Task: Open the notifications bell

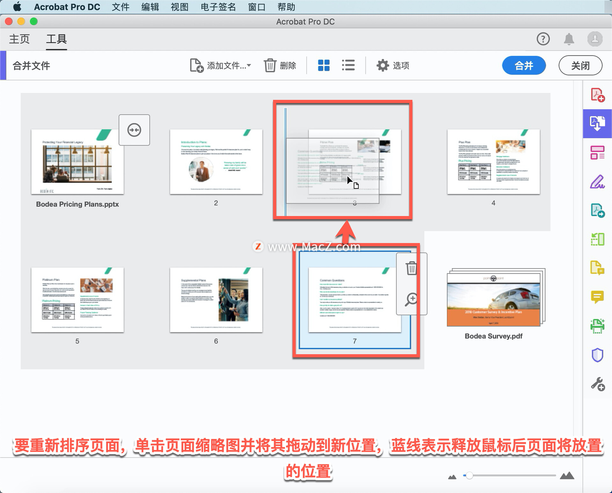Action: [x=569, y=39]
